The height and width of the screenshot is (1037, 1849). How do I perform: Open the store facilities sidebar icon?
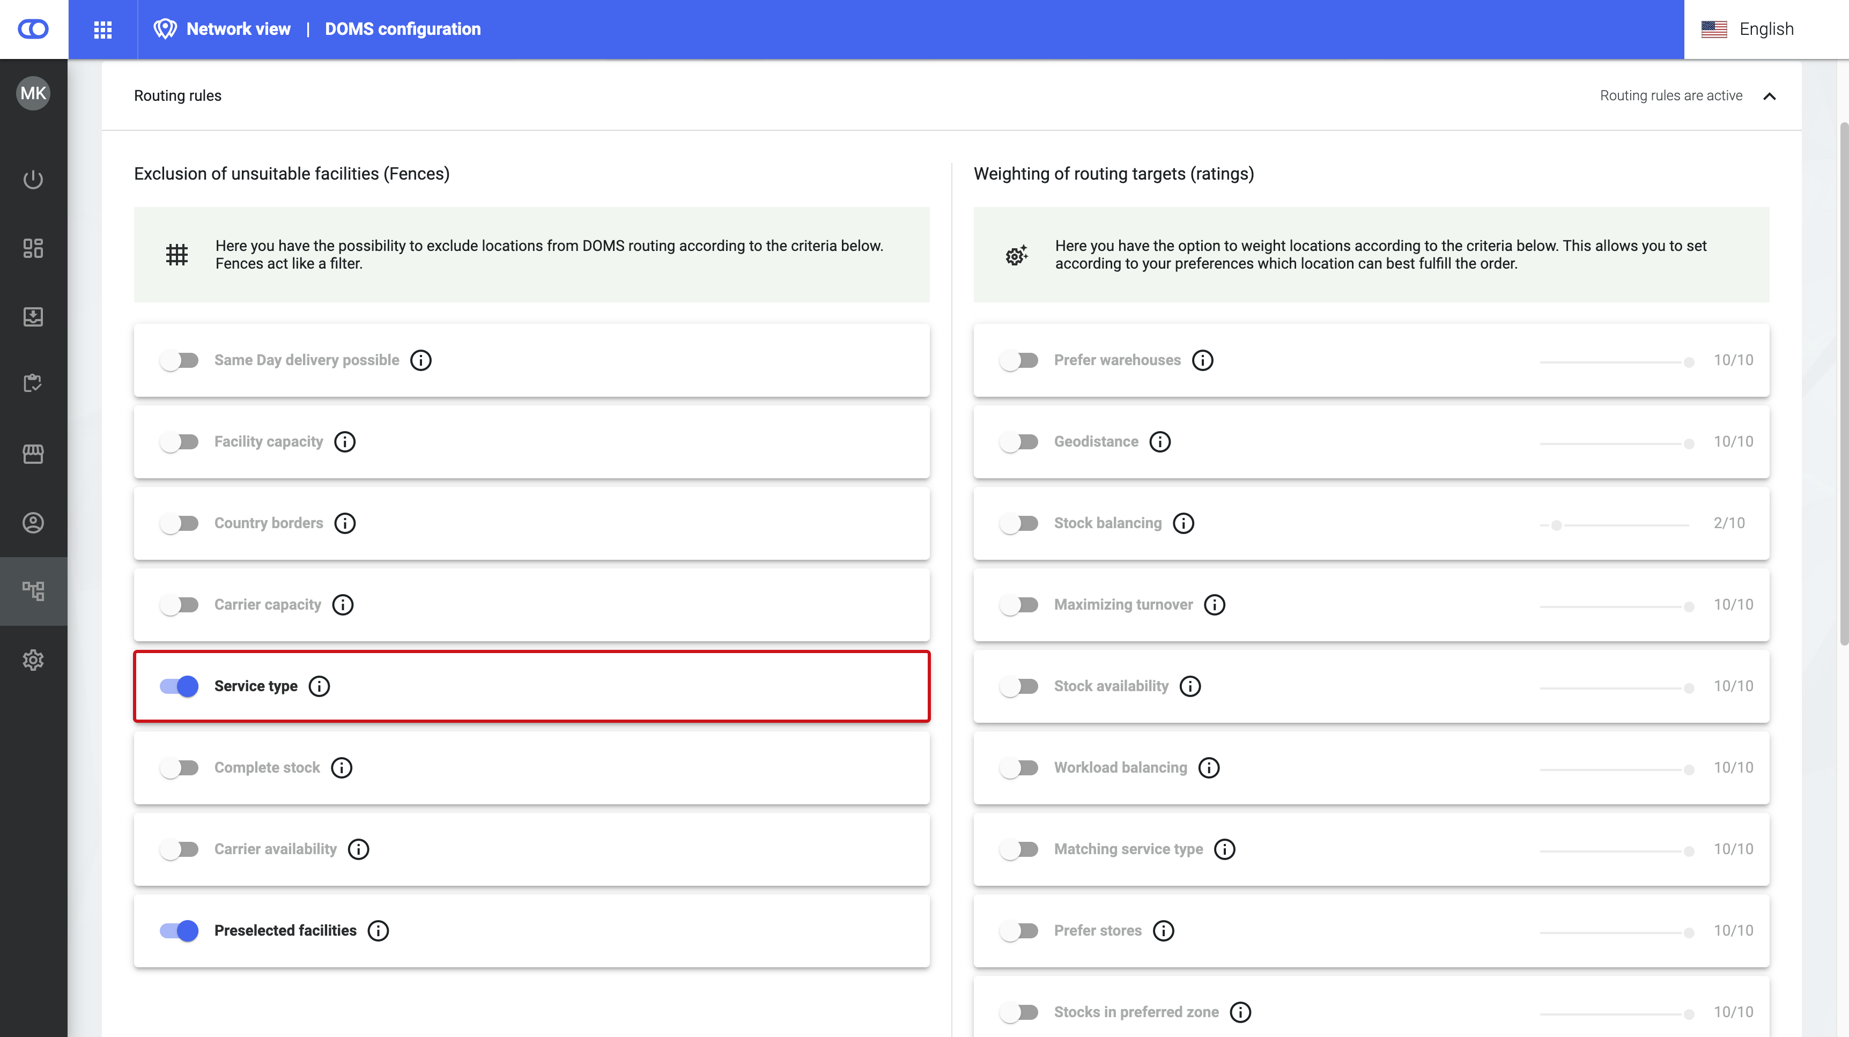point(33,454)
